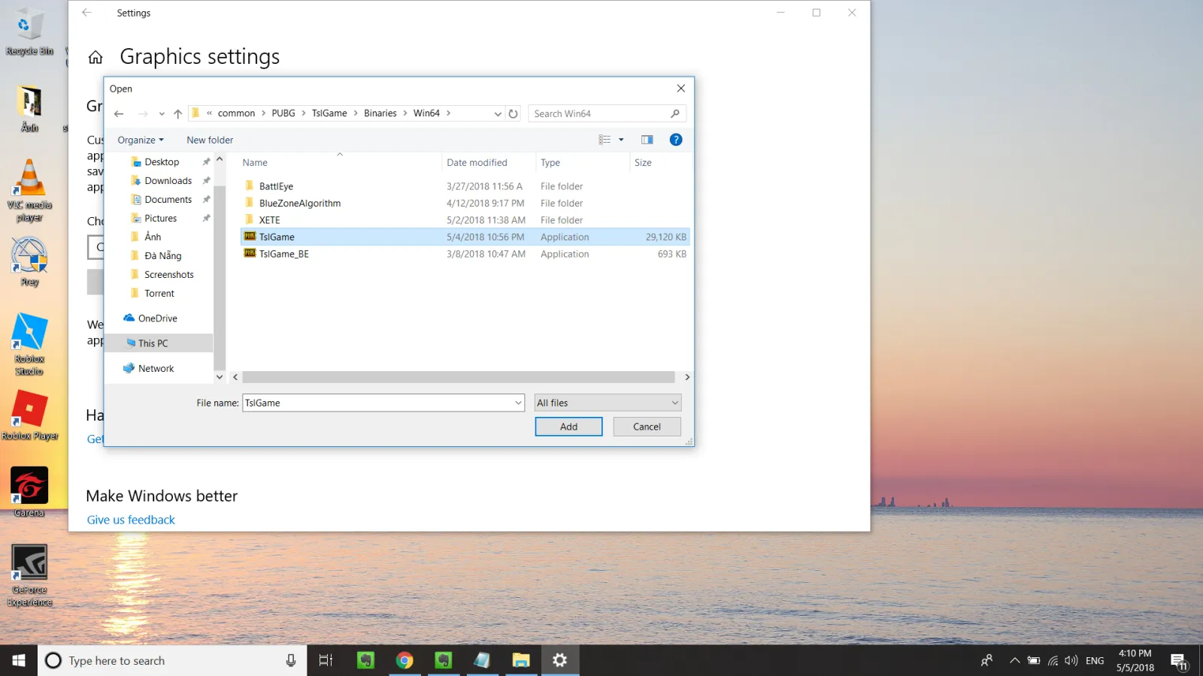
Task: Click the search magnifier icon
Action: 675,113
